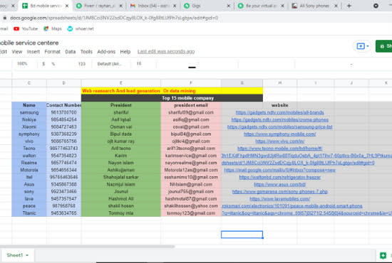Open the YouTube bookmark
The width and height of the screenshot is (392, 263).
click(x=26, y=28)
